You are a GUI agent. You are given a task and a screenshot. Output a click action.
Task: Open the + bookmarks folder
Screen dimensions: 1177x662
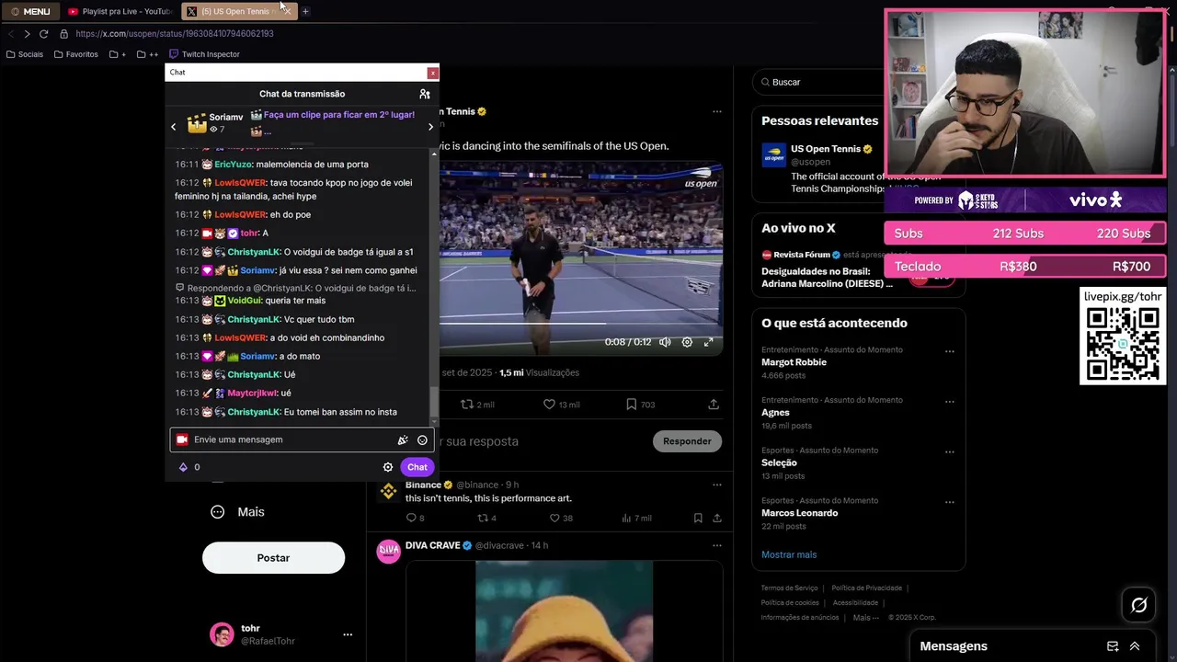pyautogui.click(x=118, y=54)
